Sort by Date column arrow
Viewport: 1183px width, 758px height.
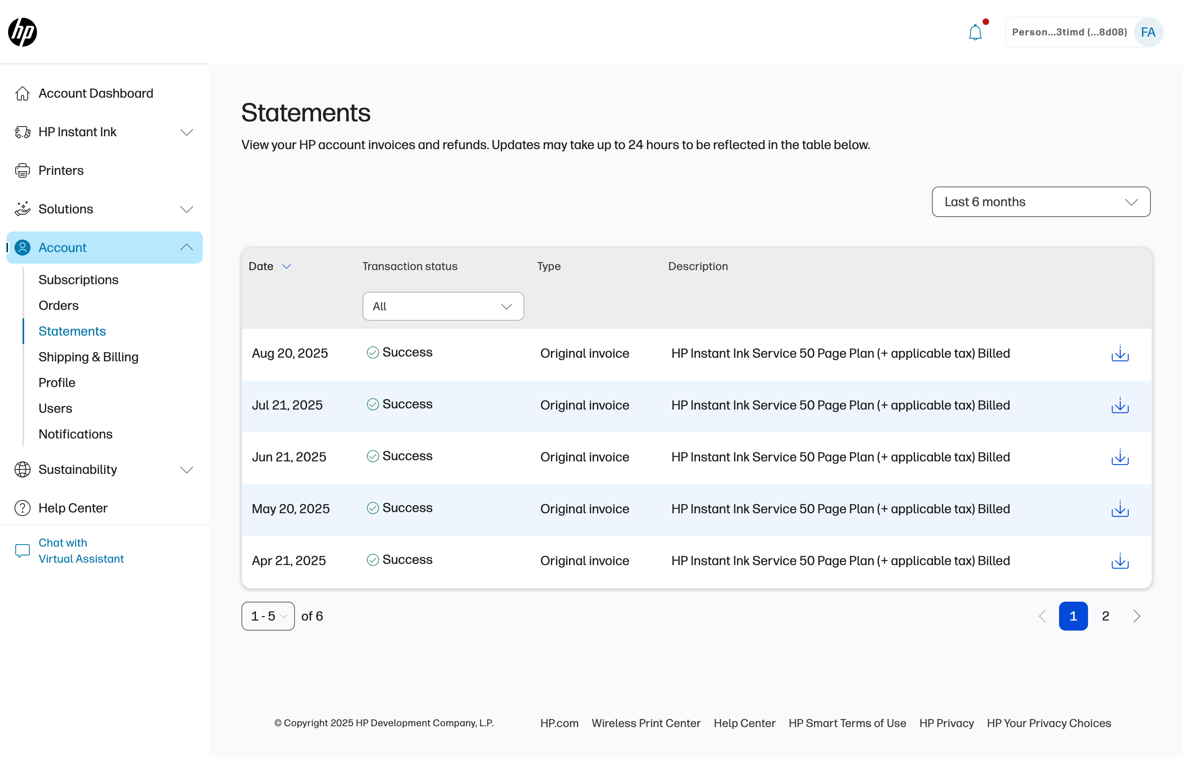[286, 266]
